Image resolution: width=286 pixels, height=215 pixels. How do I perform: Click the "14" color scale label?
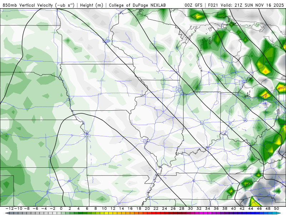[x=122, y=209]
